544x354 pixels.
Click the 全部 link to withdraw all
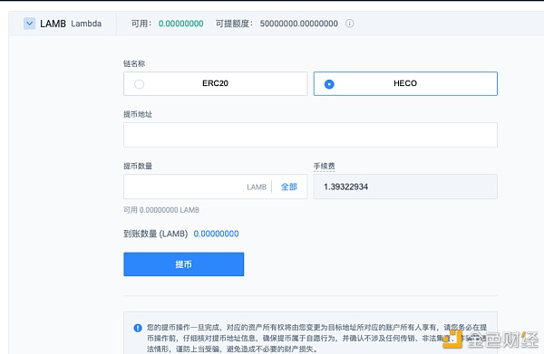coord(289,187)
